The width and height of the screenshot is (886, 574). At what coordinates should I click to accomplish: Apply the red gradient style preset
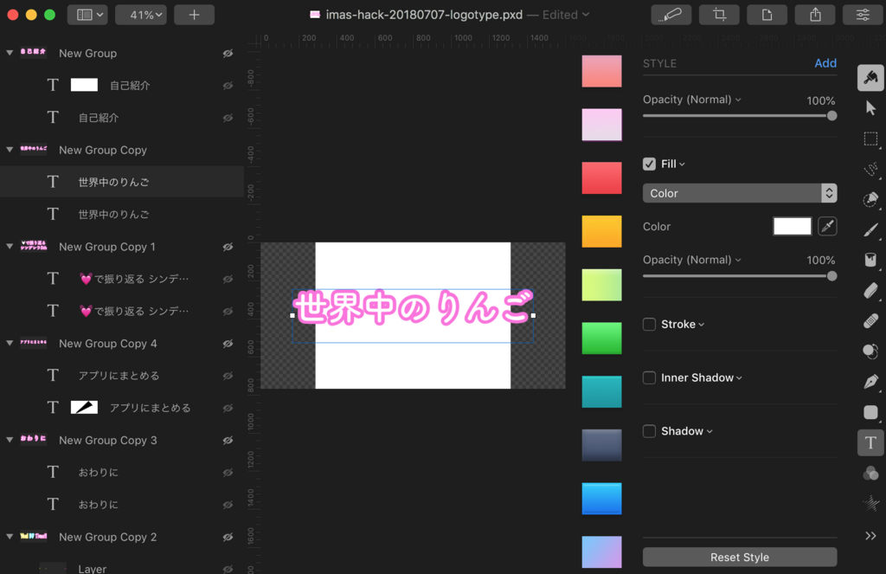pos(602,177)
